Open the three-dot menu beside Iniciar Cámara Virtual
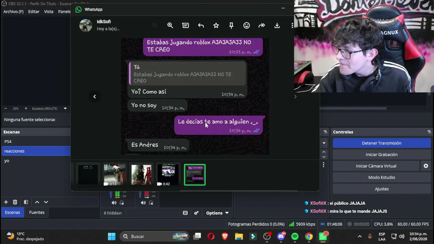The height and width of the screenshot is (244, 434). point(323,165)
